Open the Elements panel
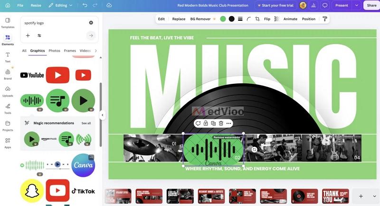The image size is (380, 206). pyautogui.click(x=8, y=40)
